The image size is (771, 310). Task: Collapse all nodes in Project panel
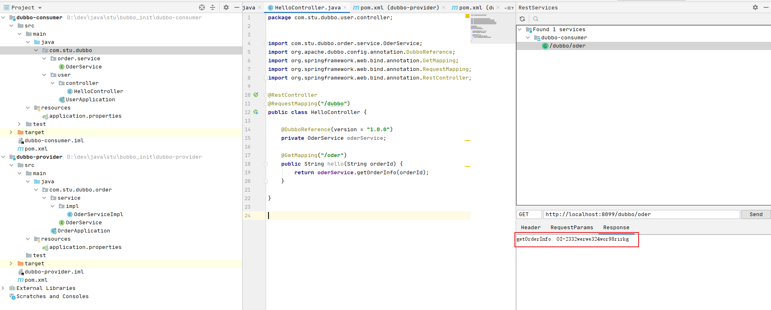[213, 7]
